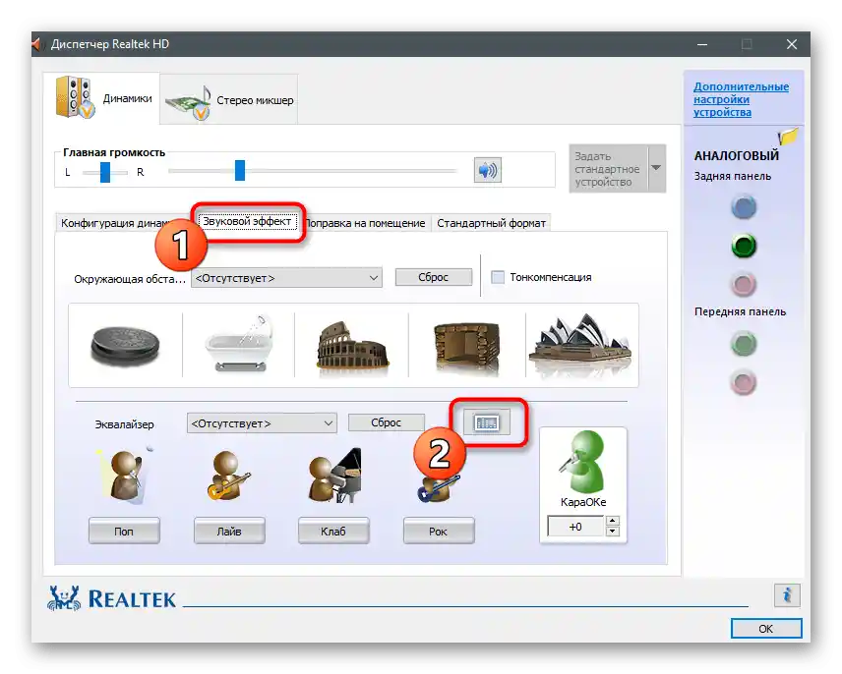Open the information button near Realtek logo
The image size is (842, 674).
(787, 595)
